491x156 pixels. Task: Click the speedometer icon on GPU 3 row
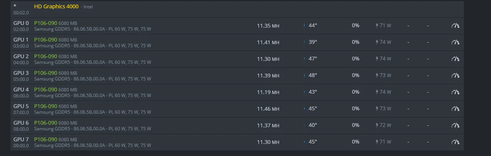tap(455, 76)
